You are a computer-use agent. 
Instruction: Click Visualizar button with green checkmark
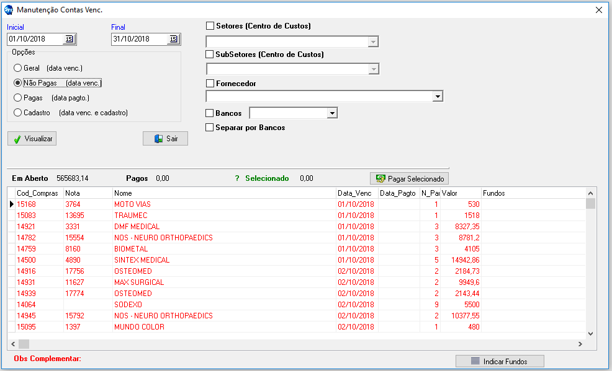click(32, 139)
